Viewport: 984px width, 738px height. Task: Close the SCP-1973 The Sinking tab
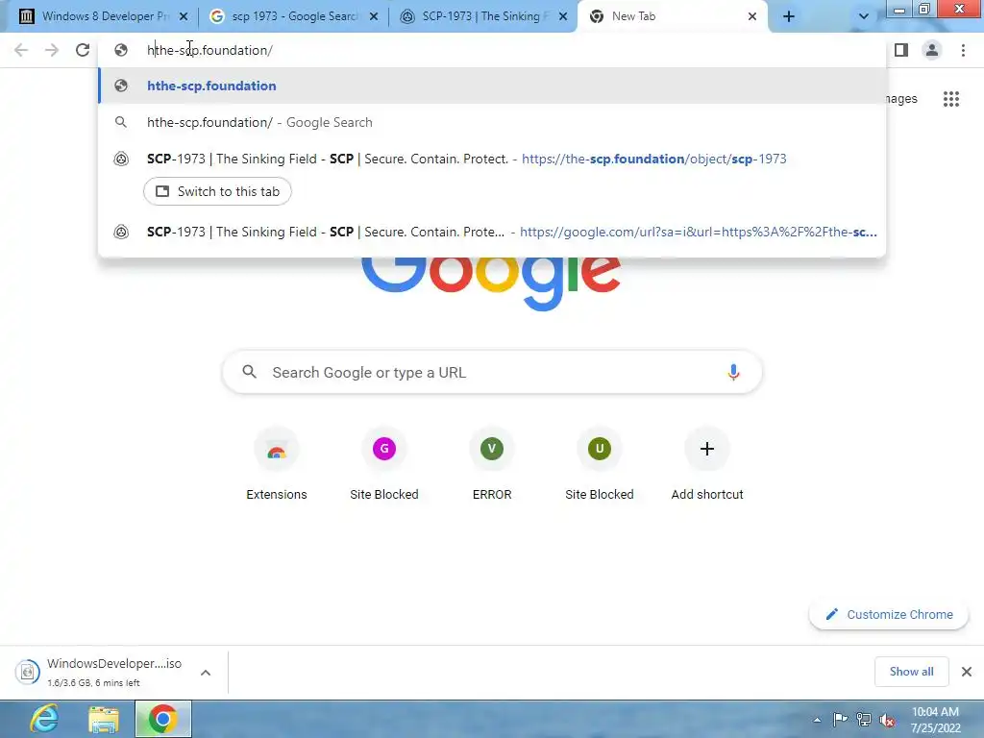point(563,16)
